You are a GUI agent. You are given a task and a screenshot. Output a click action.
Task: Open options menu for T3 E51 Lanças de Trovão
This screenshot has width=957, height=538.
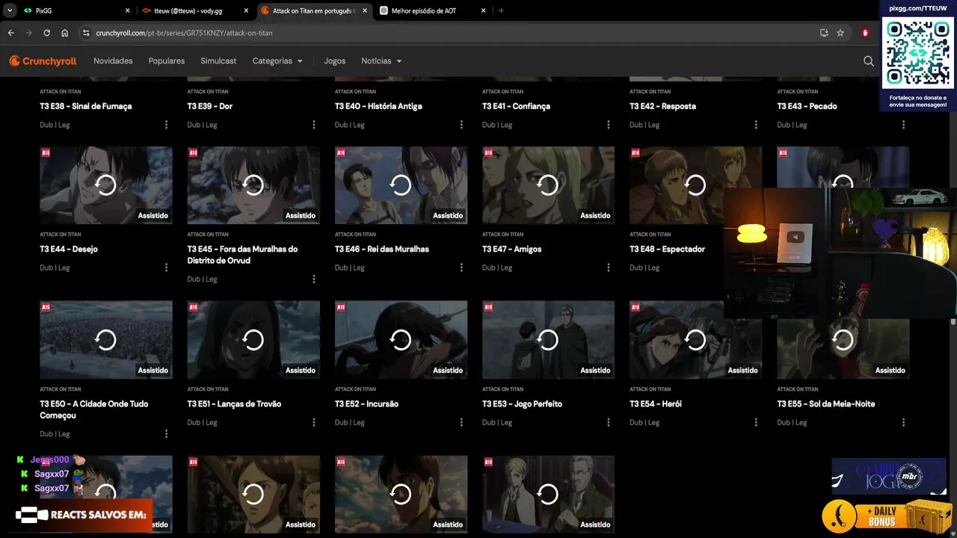coord(313,422)
